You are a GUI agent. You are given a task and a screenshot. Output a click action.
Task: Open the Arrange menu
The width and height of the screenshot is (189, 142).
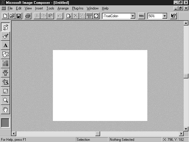pos(63,8)
